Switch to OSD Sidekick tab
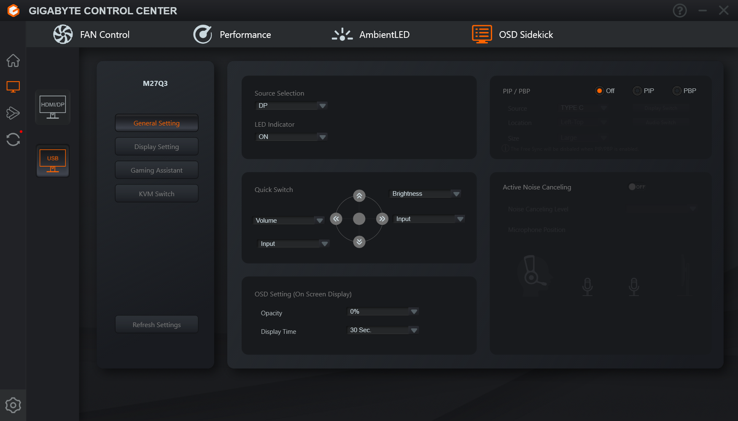 point(512,35)
